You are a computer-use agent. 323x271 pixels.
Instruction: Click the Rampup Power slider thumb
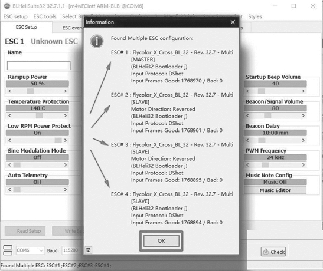pos(30,91)
